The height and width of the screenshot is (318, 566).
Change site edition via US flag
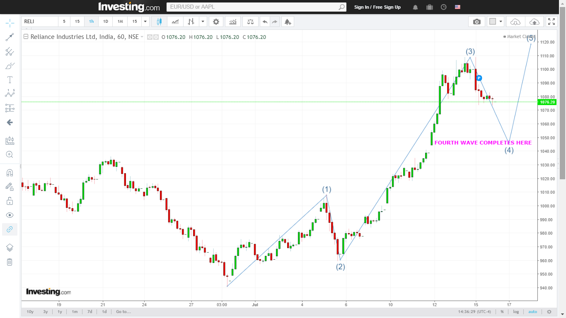click(457, 7)
